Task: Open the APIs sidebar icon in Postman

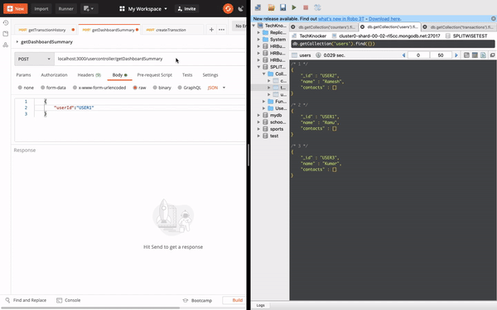Action: coord(6,45)
